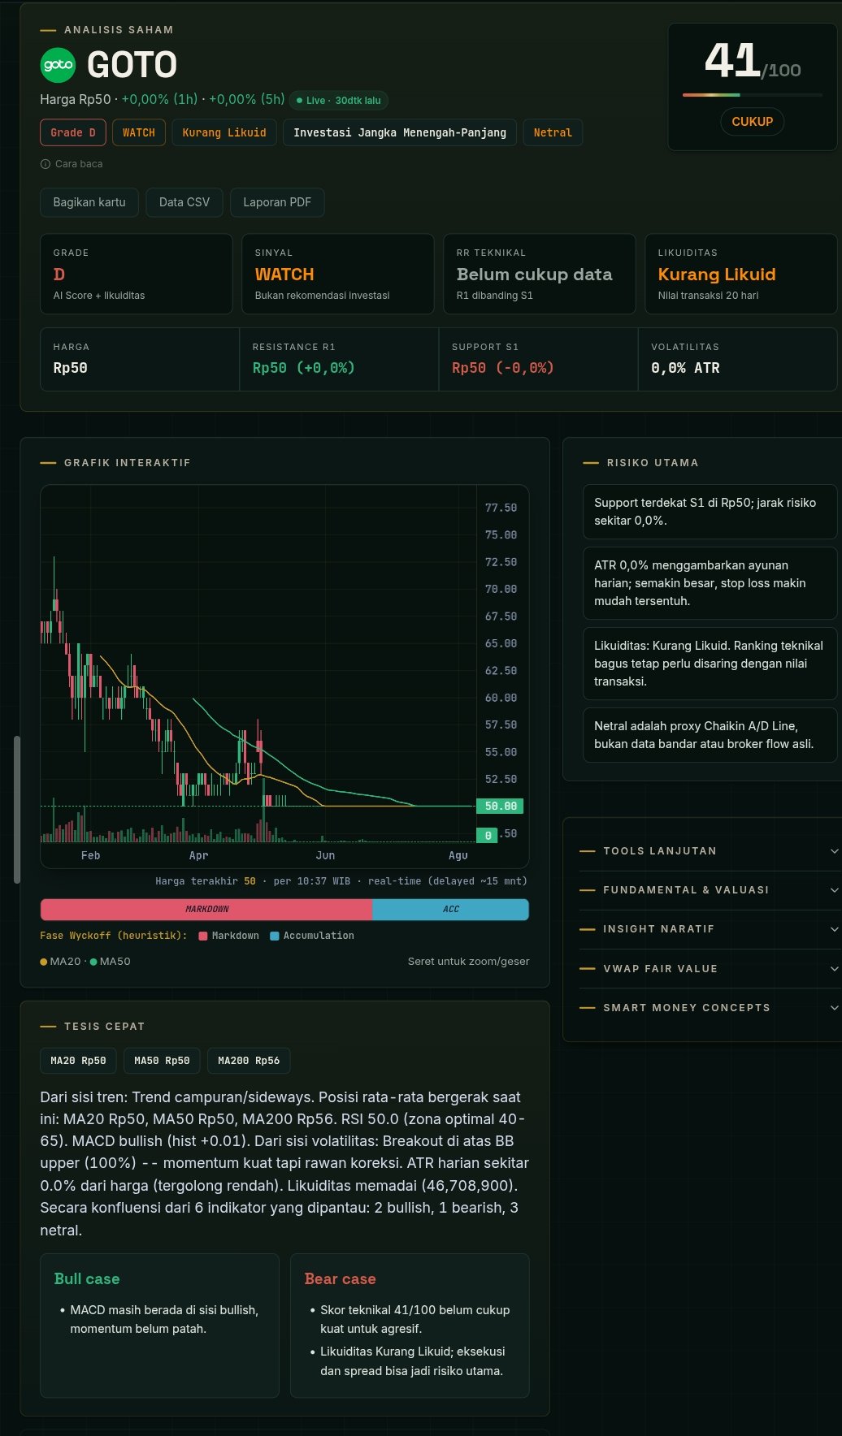Click the red MARKDOWN phase bar segment

pos(206,910)
